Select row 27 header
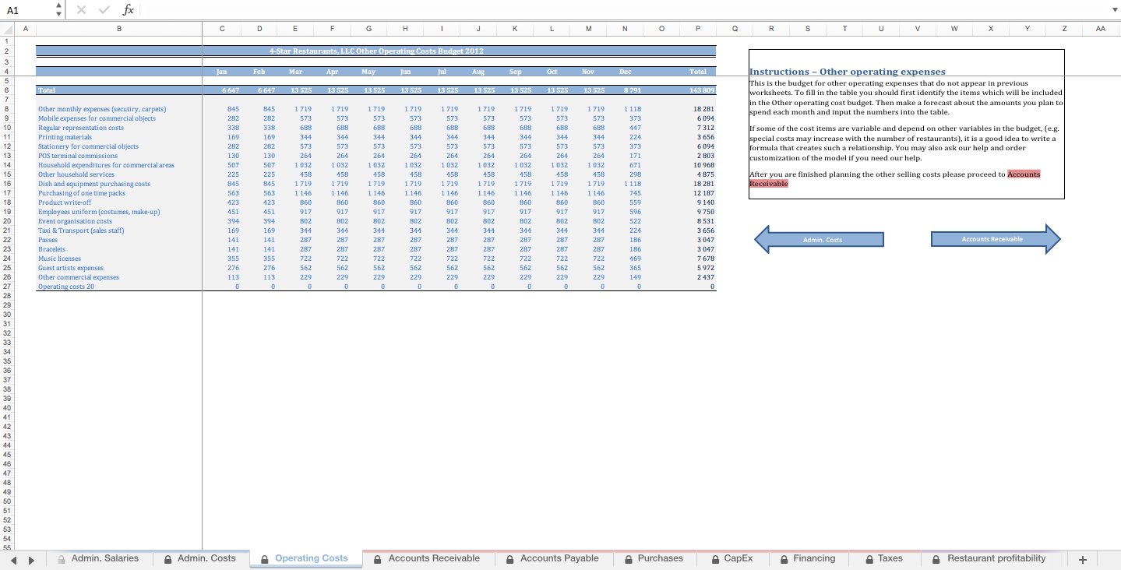The height and width of the screenshot is (570, 1121). [x=7, y=287]
